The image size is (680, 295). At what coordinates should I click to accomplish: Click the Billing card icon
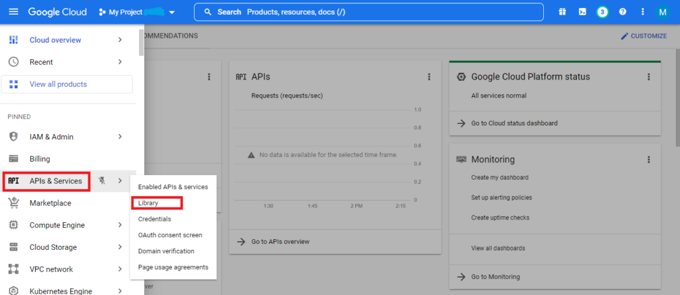coord(13,159)
